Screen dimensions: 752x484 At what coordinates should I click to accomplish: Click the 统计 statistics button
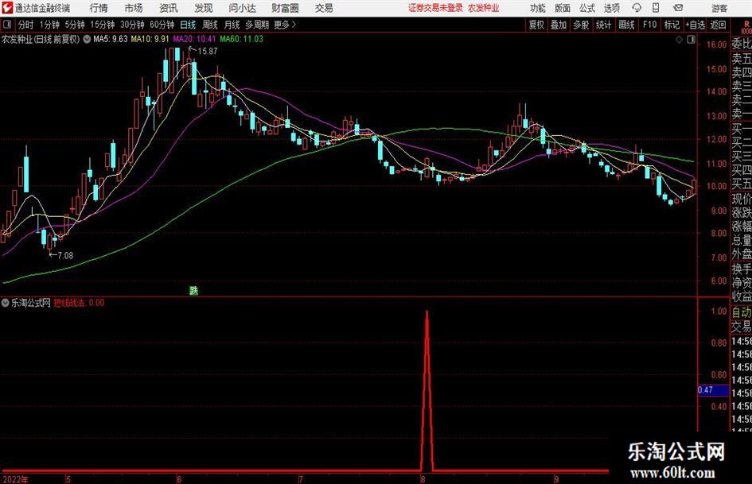pos(603,25)
